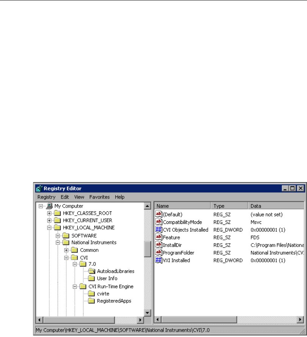Collapse the SOFTWARE node
307x337 pixels.
click(x=58, y=236)
